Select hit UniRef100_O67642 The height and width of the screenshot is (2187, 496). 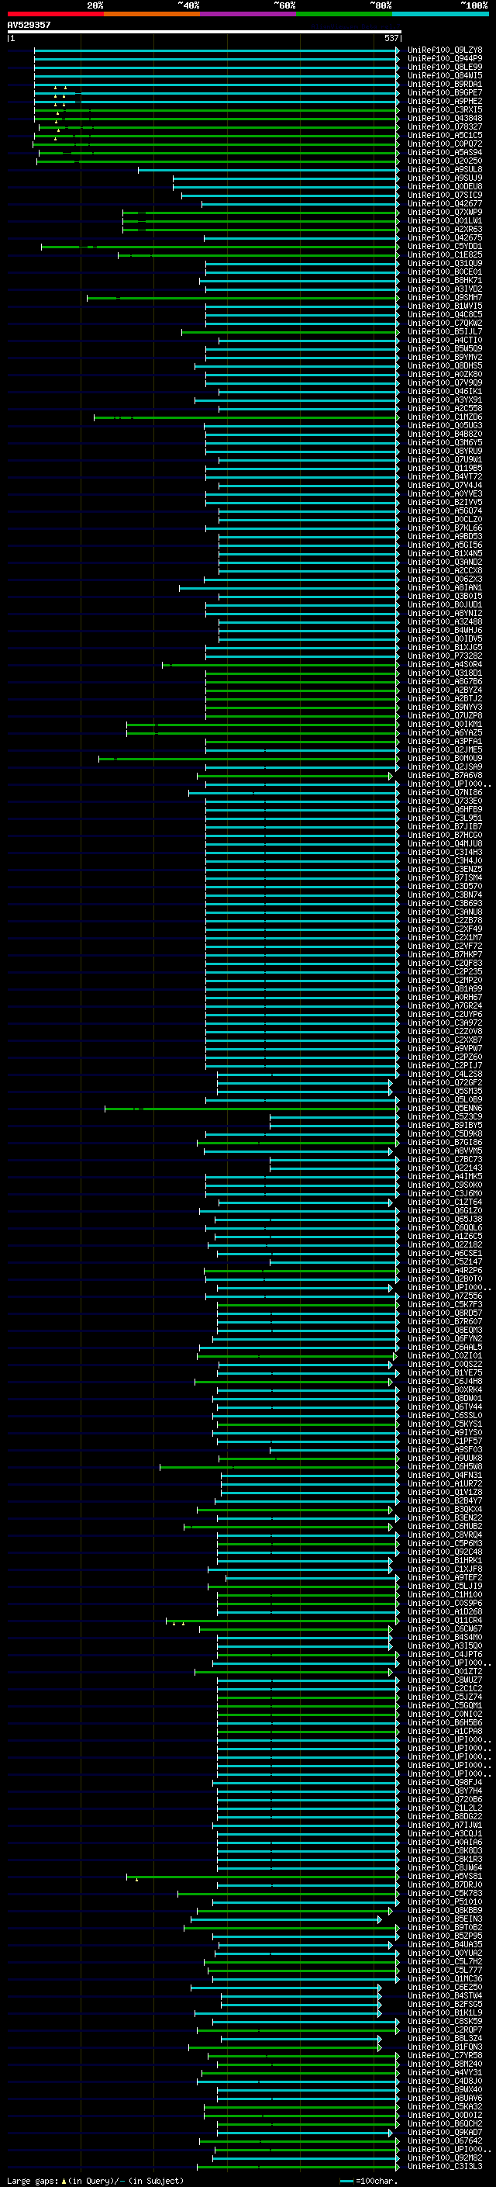pyautogui.click(x=444, y=2140)
